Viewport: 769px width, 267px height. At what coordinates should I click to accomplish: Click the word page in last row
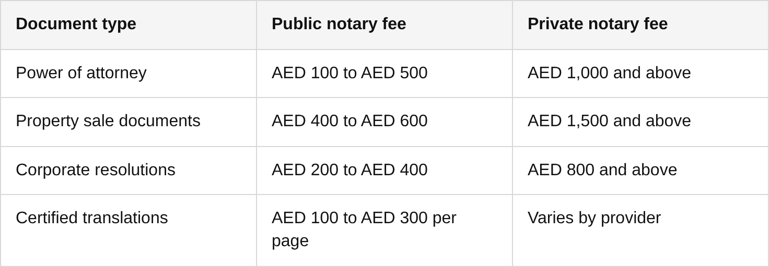(x=290, y=241)
